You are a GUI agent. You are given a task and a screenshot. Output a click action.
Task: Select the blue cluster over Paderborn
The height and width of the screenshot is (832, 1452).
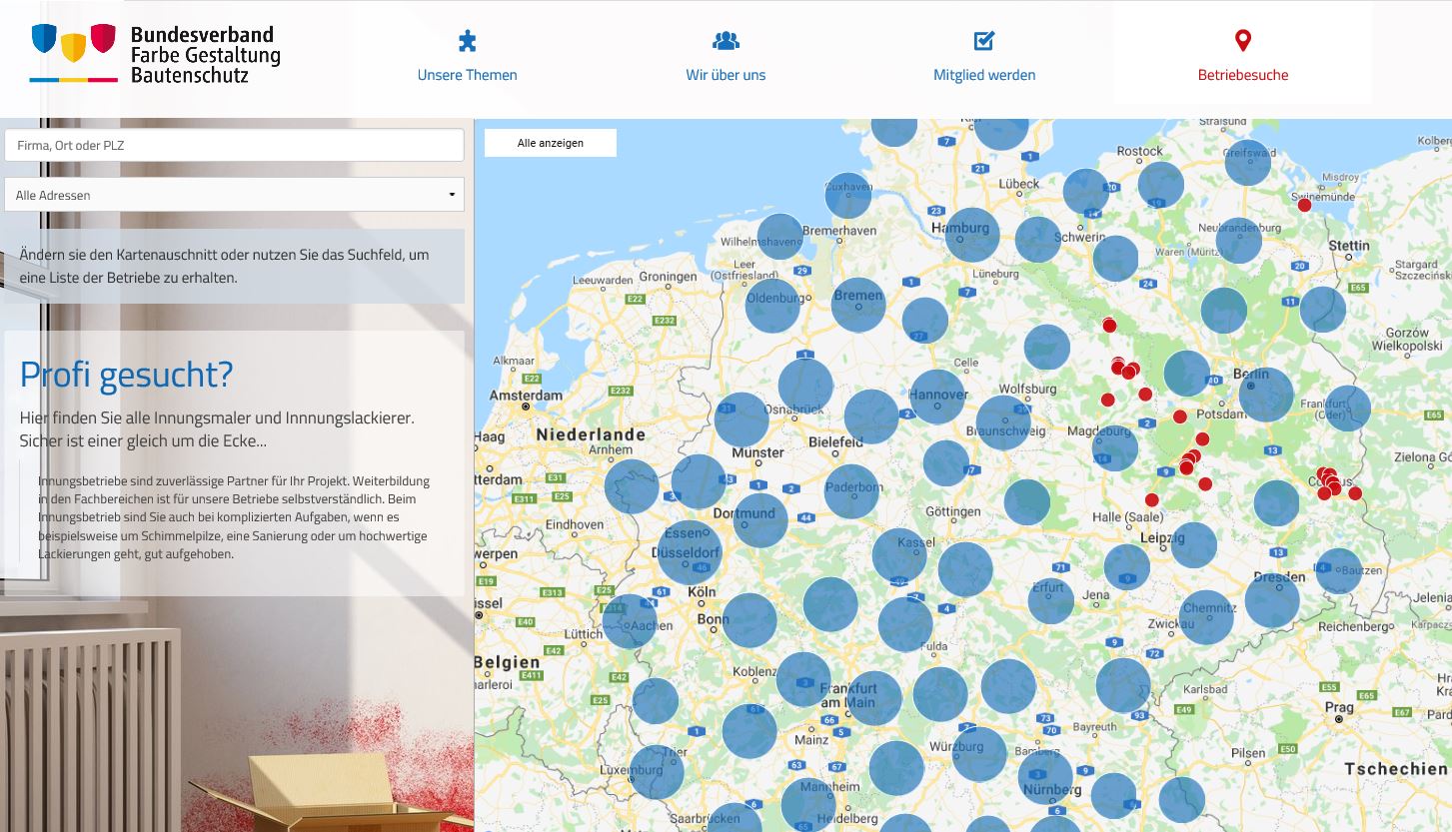[x=851, y=491]
